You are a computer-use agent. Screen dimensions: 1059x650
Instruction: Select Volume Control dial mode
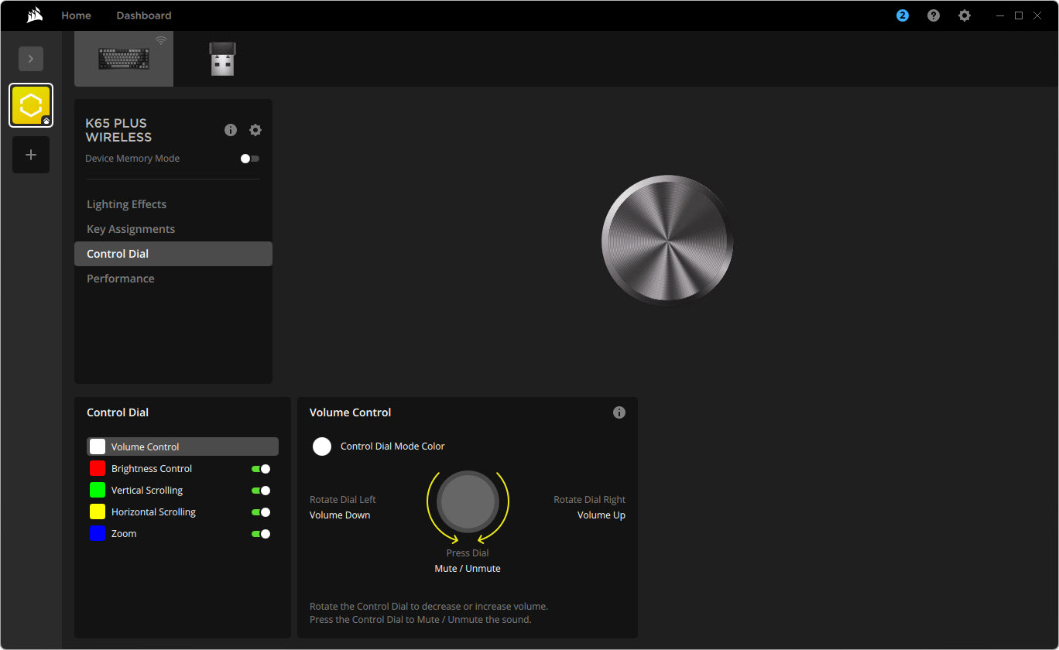(x=183, y=446)
